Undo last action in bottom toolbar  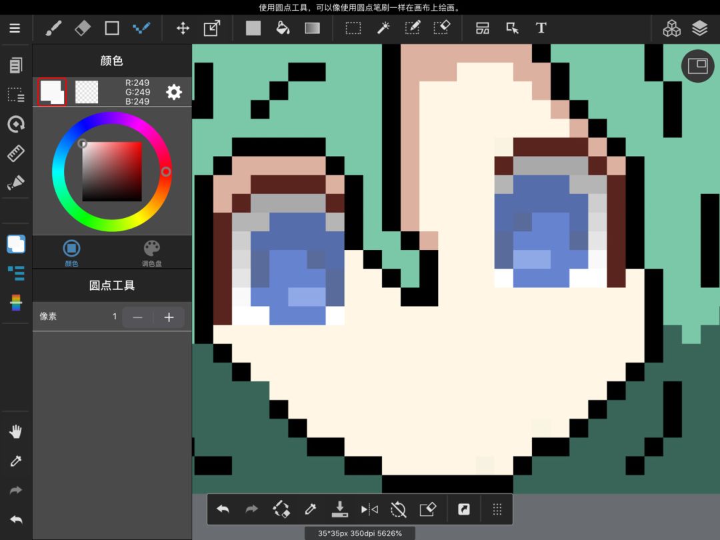coord(223,509)
